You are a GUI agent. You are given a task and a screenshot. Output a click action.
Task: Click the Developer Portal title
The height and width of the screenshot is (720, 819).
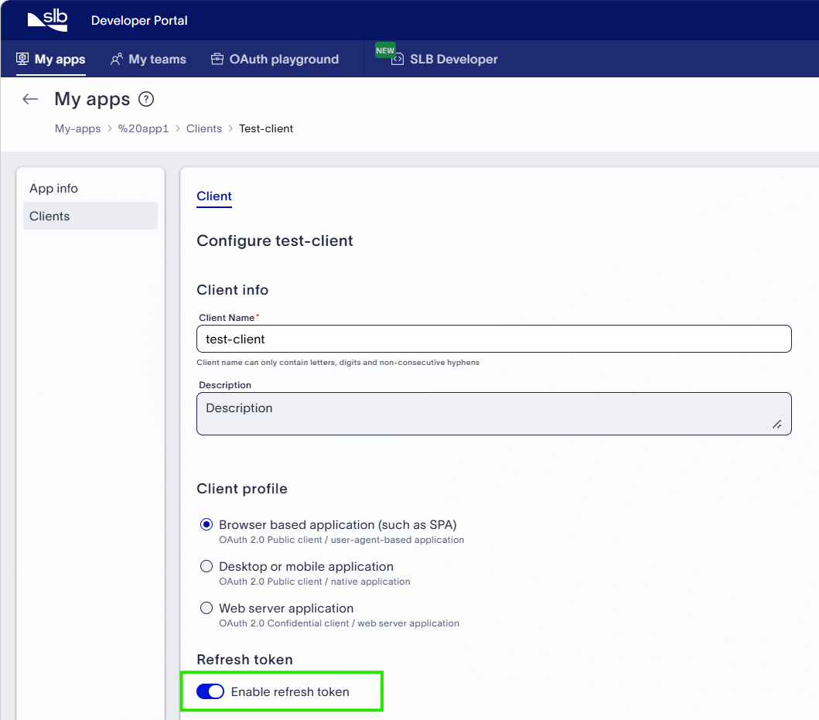pyautogui.click(x=139, y=20)
